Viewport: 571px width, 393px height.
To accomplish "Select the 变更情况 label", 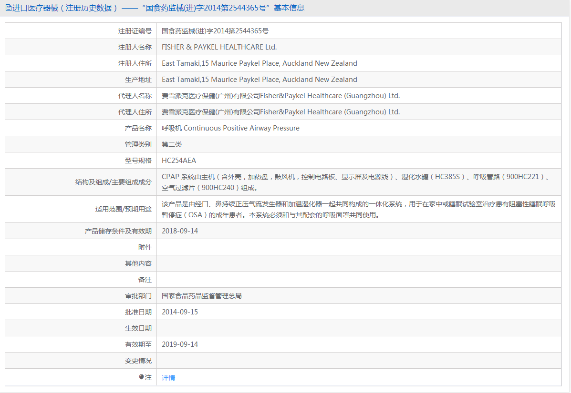I will coord(138,361).
